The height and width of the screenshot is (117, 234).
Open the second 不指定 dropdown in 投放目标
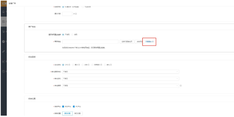[x=120, y=78]
